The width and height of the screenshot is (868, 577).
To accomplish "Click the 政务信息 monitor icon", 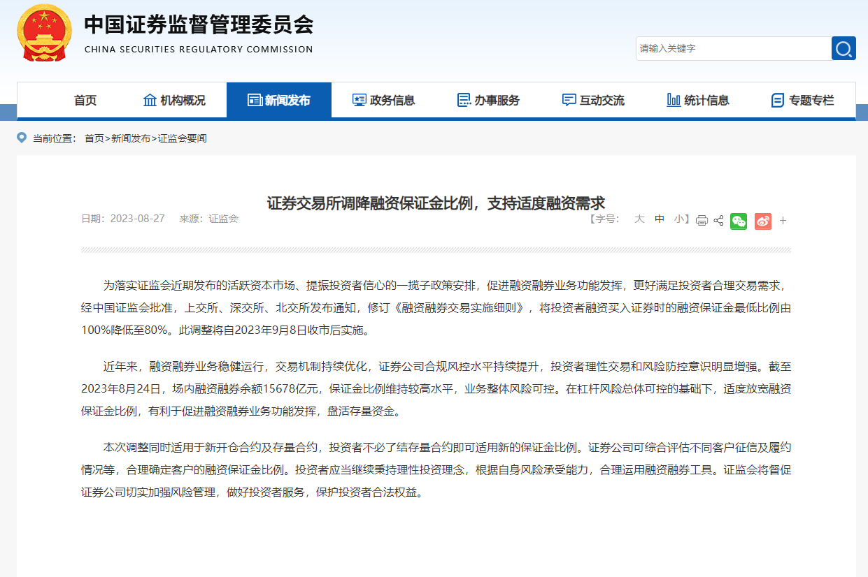I will (360, 100).
